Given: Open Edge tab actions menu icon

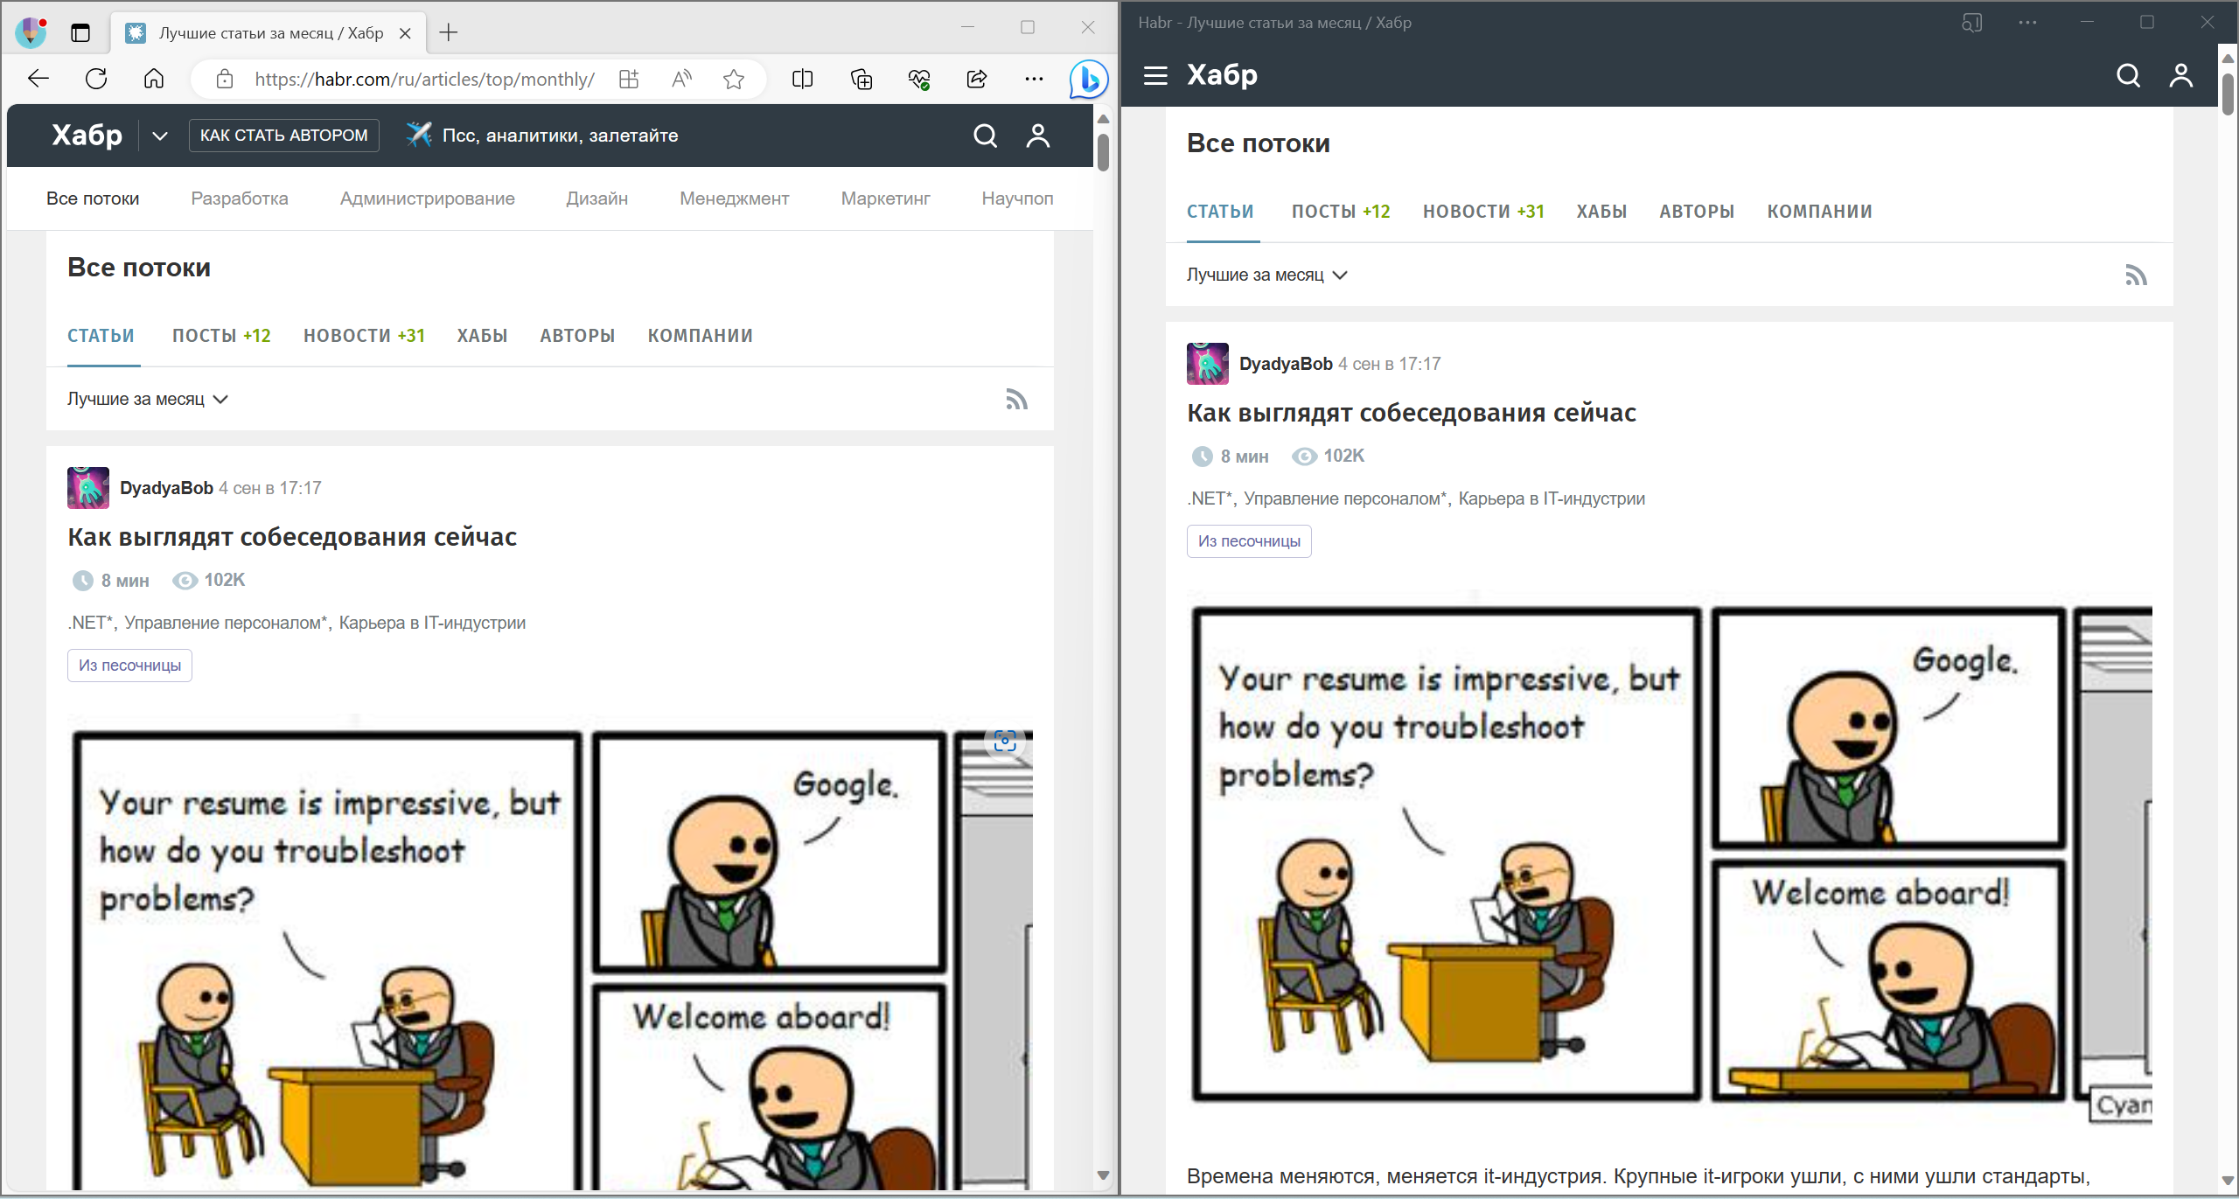Looking at the screenshot, I should (x=80, y=33).
